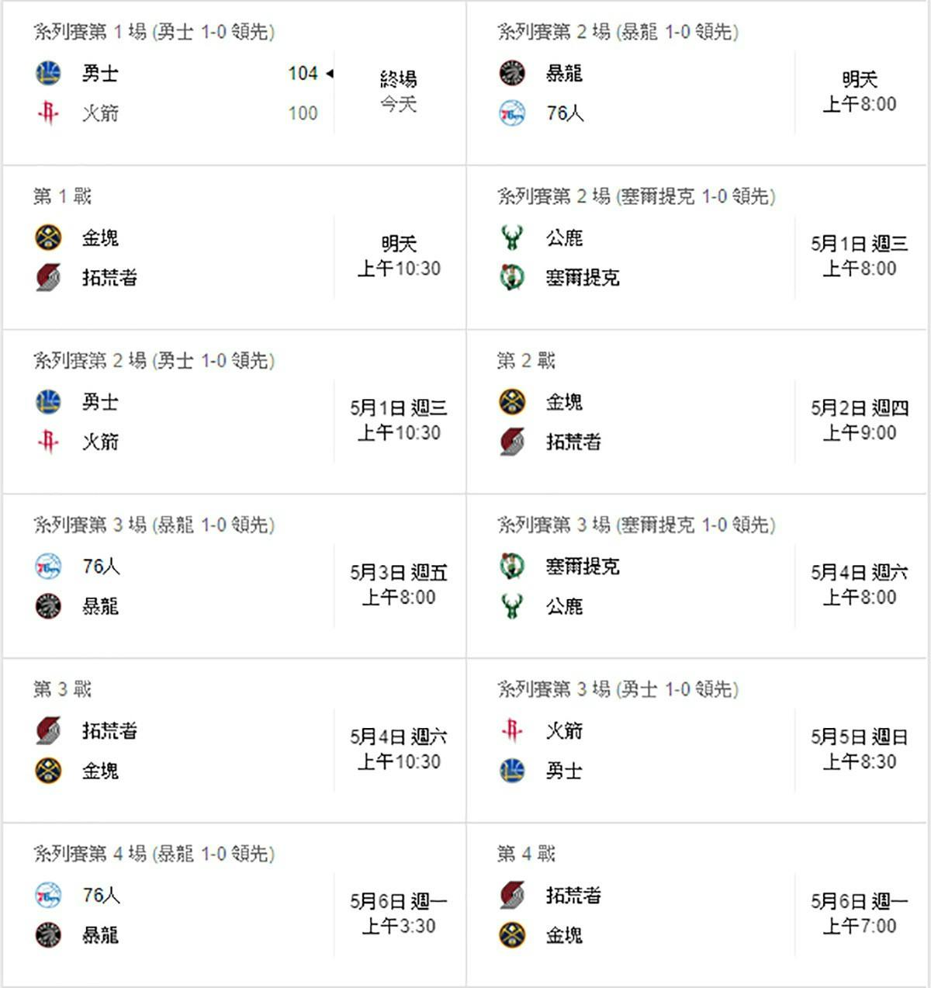This screenshot has width=931, height=988.
Task: Open 拓荒者 team in the 第 2 戰 card
Action: pos(573,442)
